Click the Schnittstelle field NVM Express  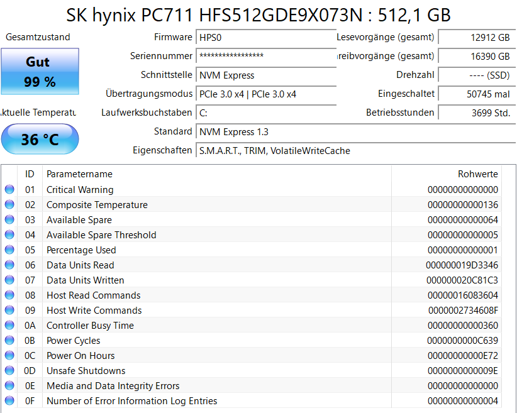[x=266, y=75]
